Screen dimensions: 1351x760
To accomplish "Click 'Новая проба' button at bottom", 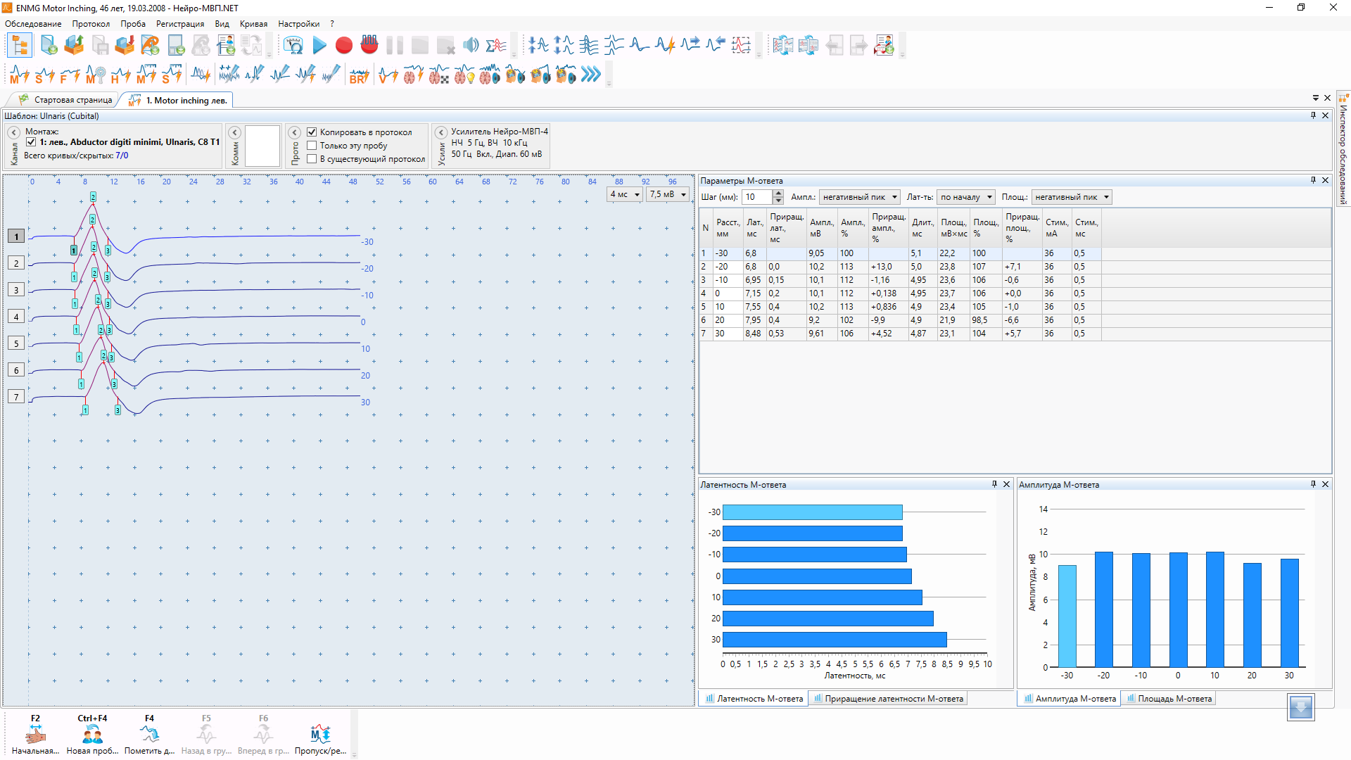I will pyautogui.click(x=92, y=735).
